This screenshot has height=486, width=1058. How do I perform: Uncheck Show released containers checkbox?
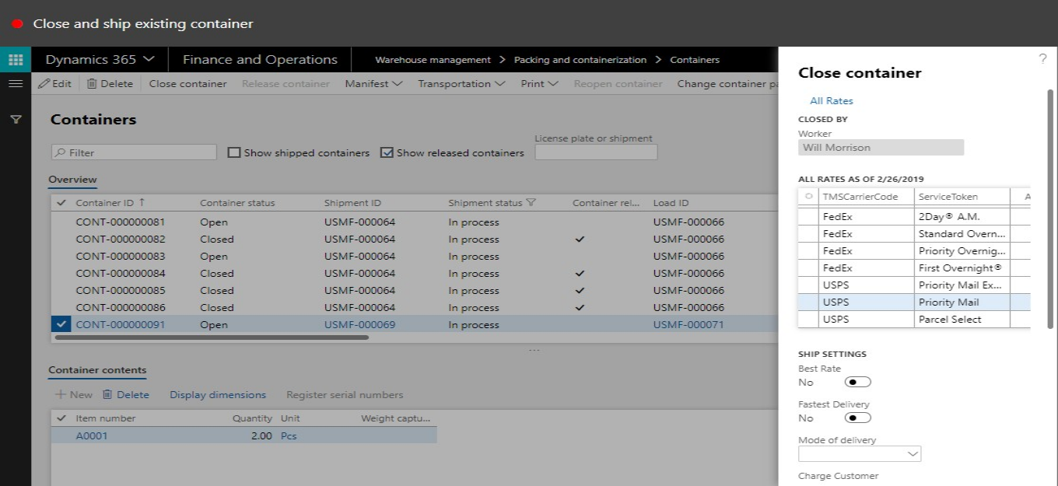(387, 153)
